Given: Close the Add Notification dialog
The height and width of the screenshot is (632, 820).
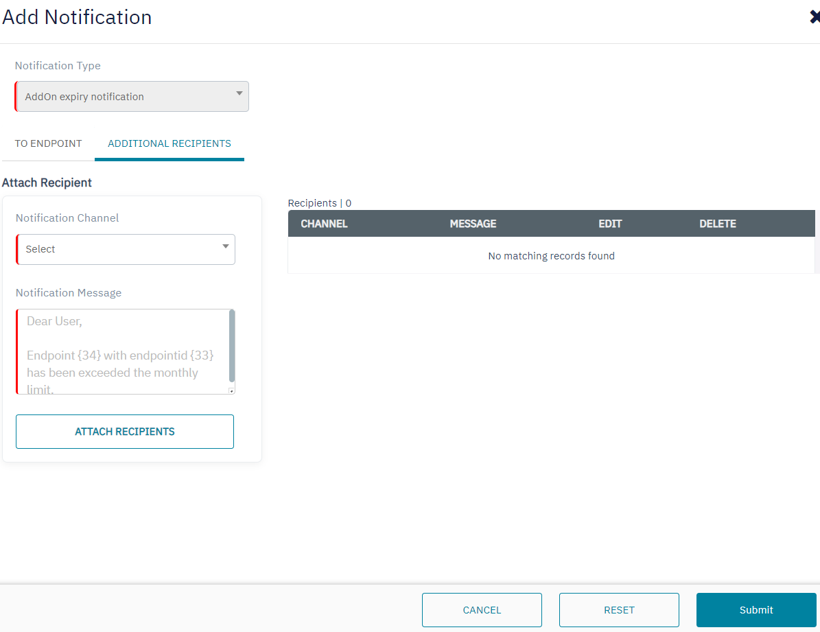Looking at the screenshot, I should click(815, 17).
